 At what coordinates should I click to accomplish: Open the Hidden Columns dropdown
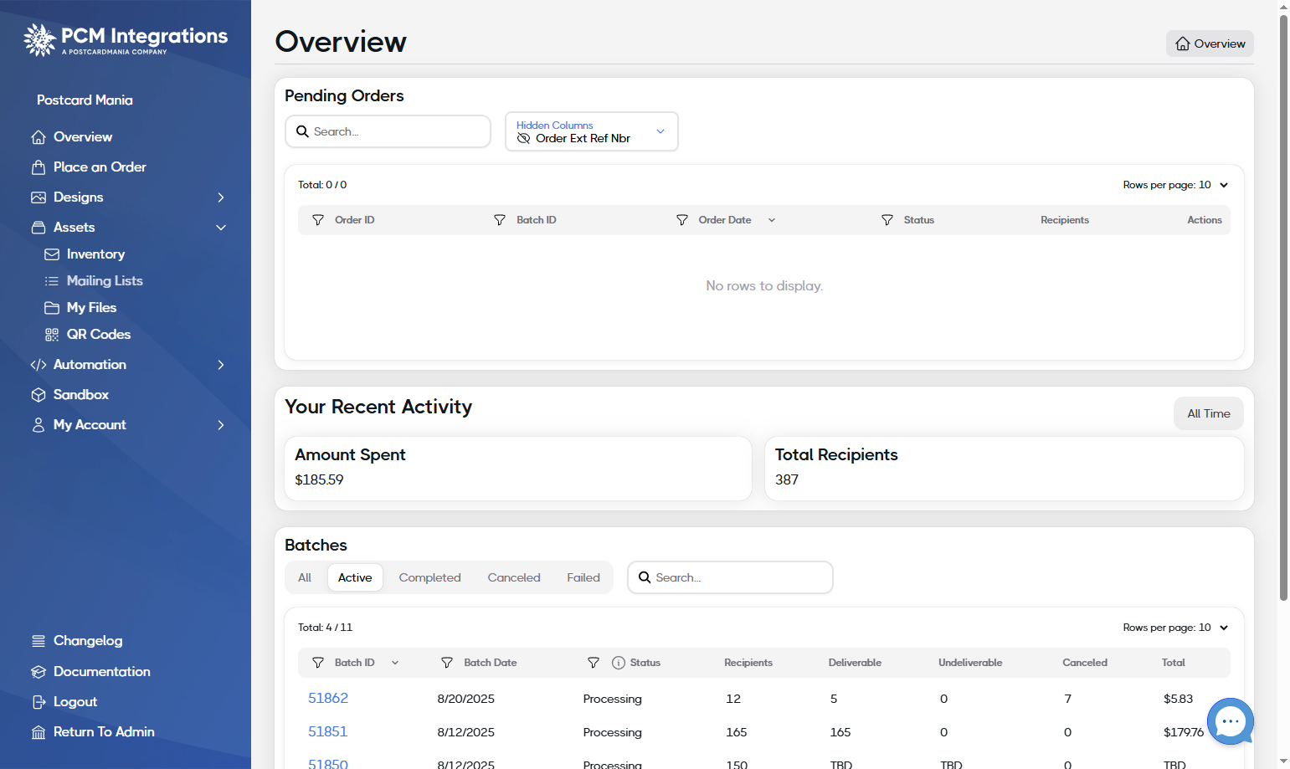pyautogui.click(x=592, y=131)
